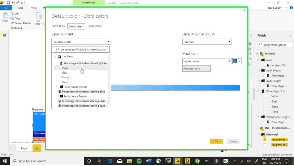This screenshot has height=166, width=294.
Task: Click the Redo arrow in title bar
Action: point(18,3)
